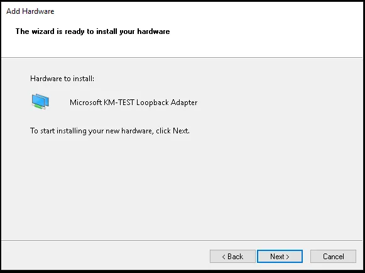
Task: Click the 'To start installing' instruction text
Action: click(x=110, y=131)
